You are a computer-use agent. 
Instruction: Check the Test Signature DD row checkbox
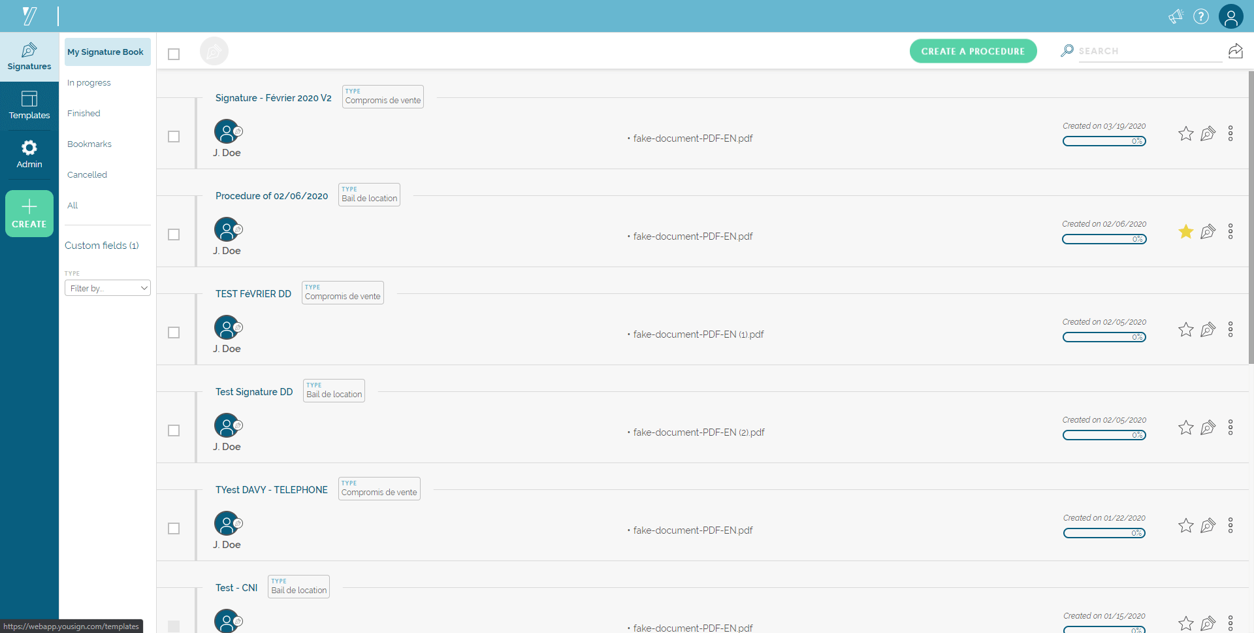point(174,430)
